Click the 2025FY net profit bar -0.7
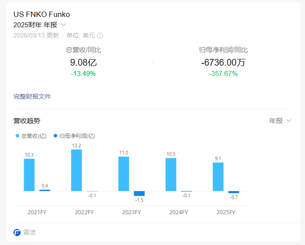Screen dimensions: 305x245 [x=233, y=192]
